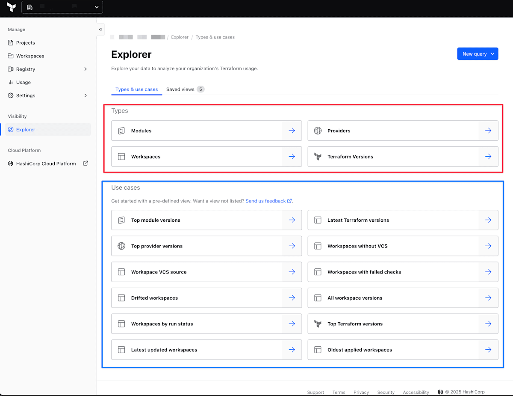
Task: Click the arrow on Top module versions
Action: (292, 220)
